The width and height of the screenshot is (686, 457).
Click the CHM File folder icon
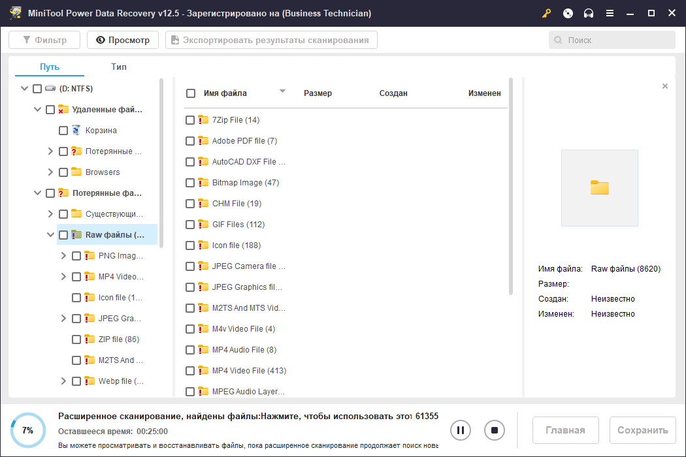coord(203,203)
